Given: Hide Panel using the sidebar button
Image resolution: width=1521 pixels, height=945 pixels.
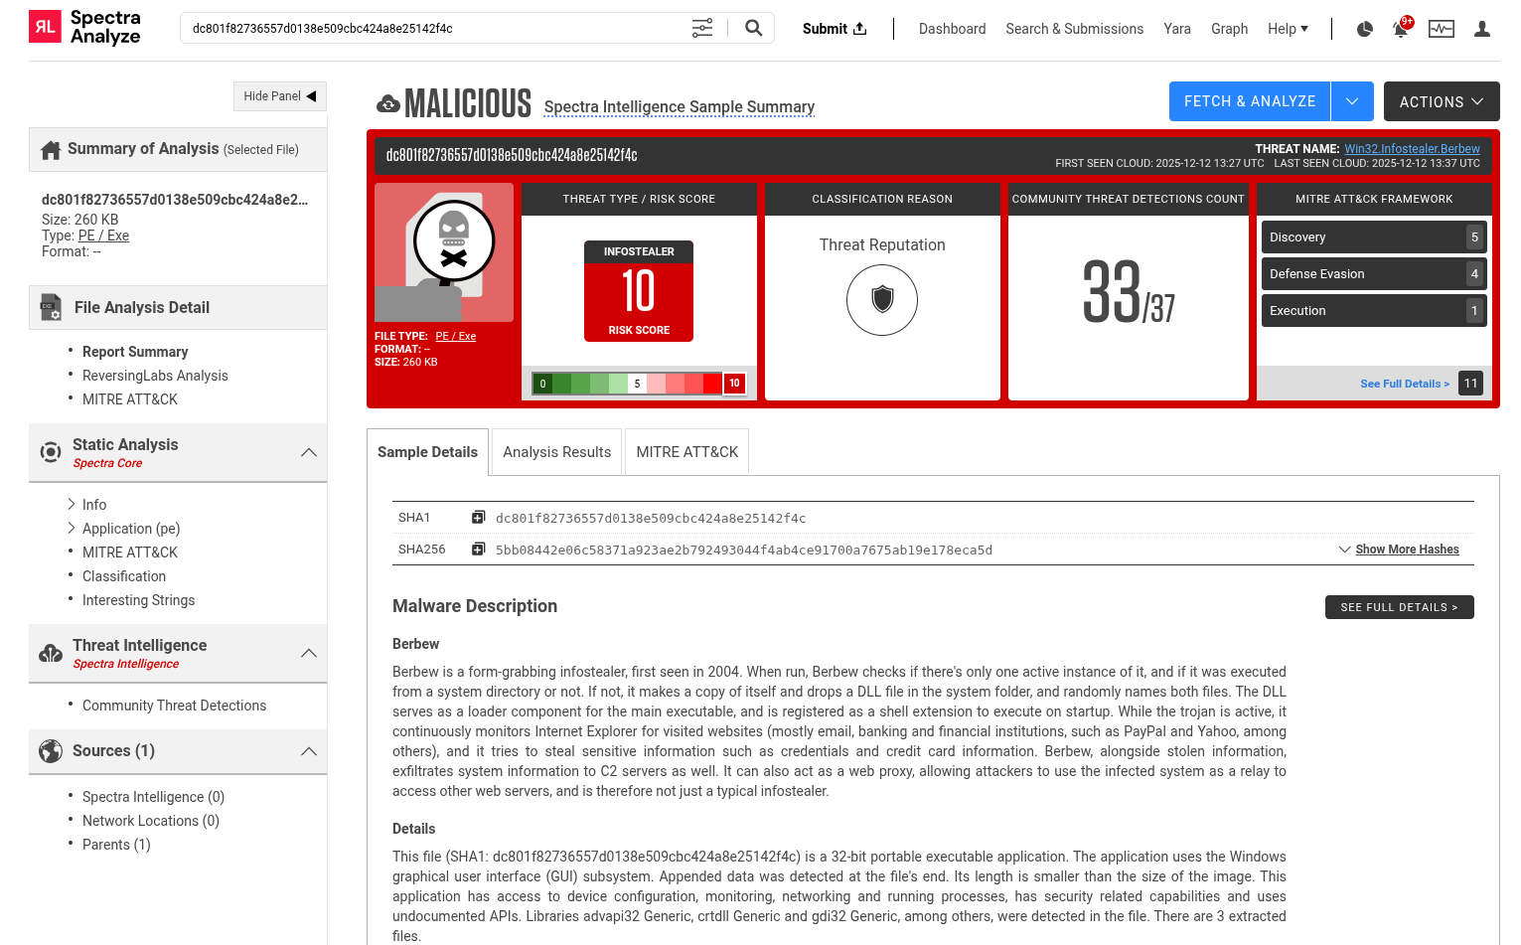Looking at the screenshot, I should (x=279, y=95).
